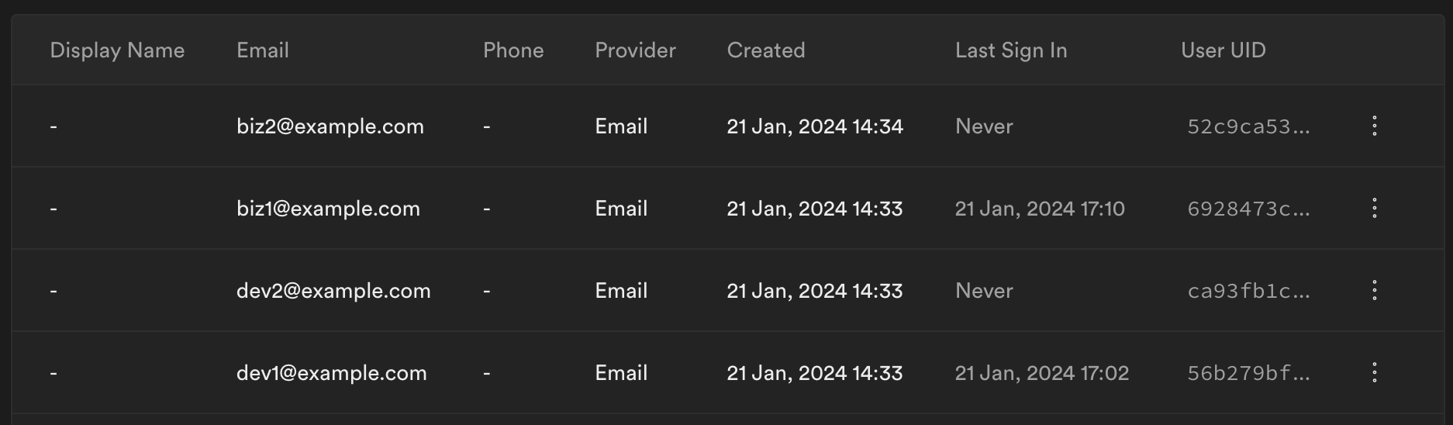Select the biz1@example.com email cell

(328, 209)
